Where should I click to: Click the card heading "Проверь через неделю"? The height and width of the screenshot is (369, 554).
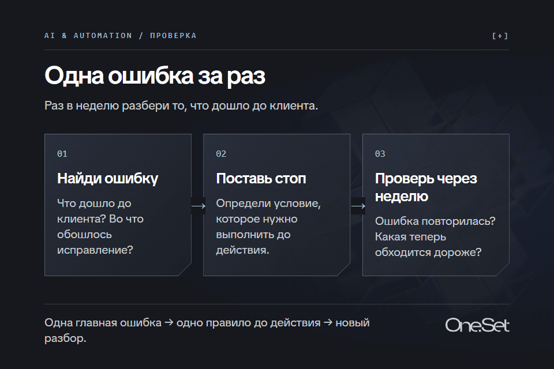click(426, 187)
